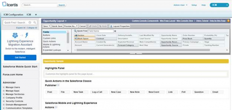232x110 pixels.
Task: Open the ICM tab
Action: pos(29,14)
